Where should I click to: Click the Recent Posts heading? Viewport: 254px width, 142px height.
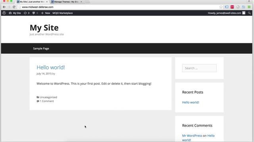point(192,92)
